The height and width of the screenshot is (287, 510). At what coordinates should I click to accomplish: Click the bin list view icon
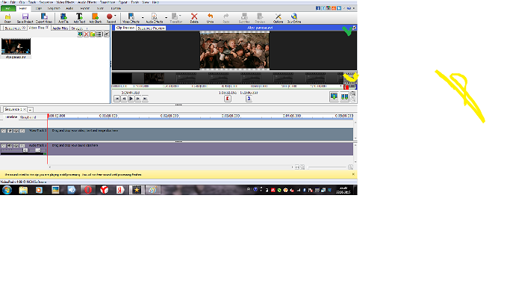coord(99,34)
